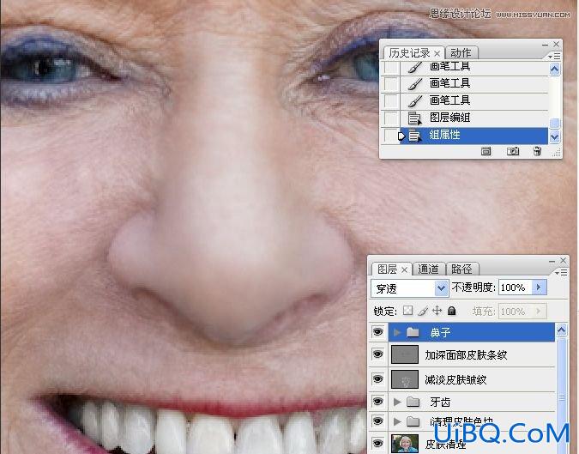This screenshot has width=579, height=454.
Task: Hide the 清理皮肤色块 group
Action: 377,421
